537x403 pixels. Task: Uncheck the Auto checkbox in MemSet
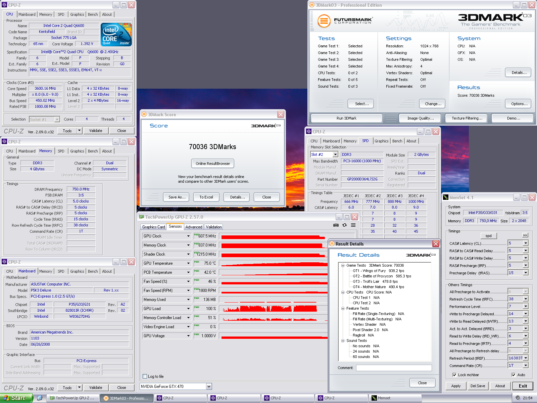click(x=514, y=375)
